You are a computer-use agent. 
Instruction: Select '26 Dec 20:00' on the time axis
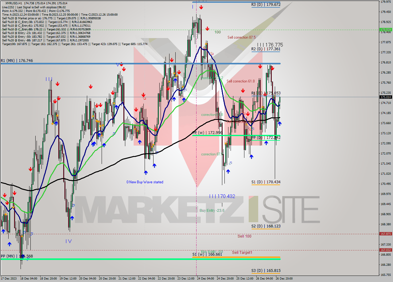point(284,279)
